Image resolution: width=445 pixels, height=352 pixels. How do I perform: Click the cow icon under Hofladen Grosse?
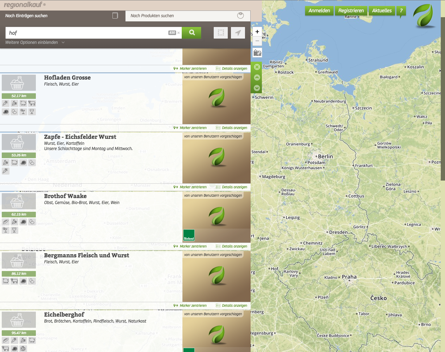coord(32,103)
